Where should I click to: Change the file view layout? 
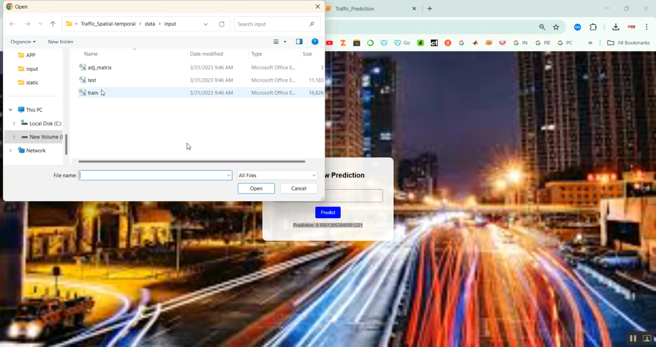tap(276, 42)
